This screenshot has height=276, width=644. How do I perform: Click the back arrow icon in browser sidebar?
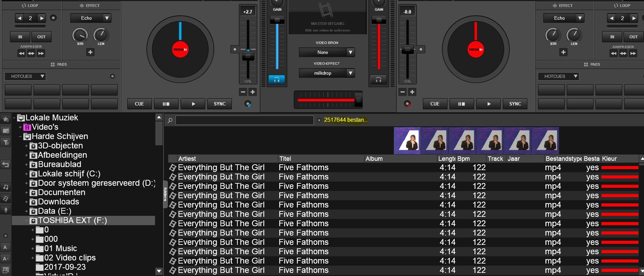[6, 165]
